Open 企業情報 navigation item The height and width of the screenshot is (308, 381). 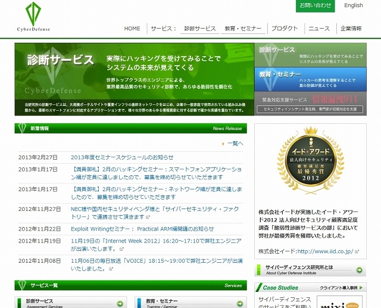pyautogui.click(x=351, y=29)
